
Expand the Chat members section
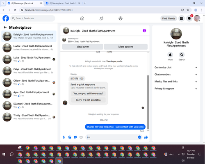point(176,75)
